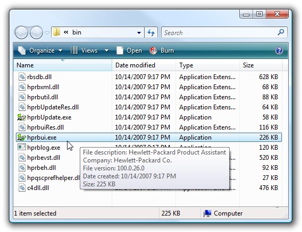Click the folder icon in address bar
Image resolution: width=302 pixels, height=232 pixels.
click(56, 32)
